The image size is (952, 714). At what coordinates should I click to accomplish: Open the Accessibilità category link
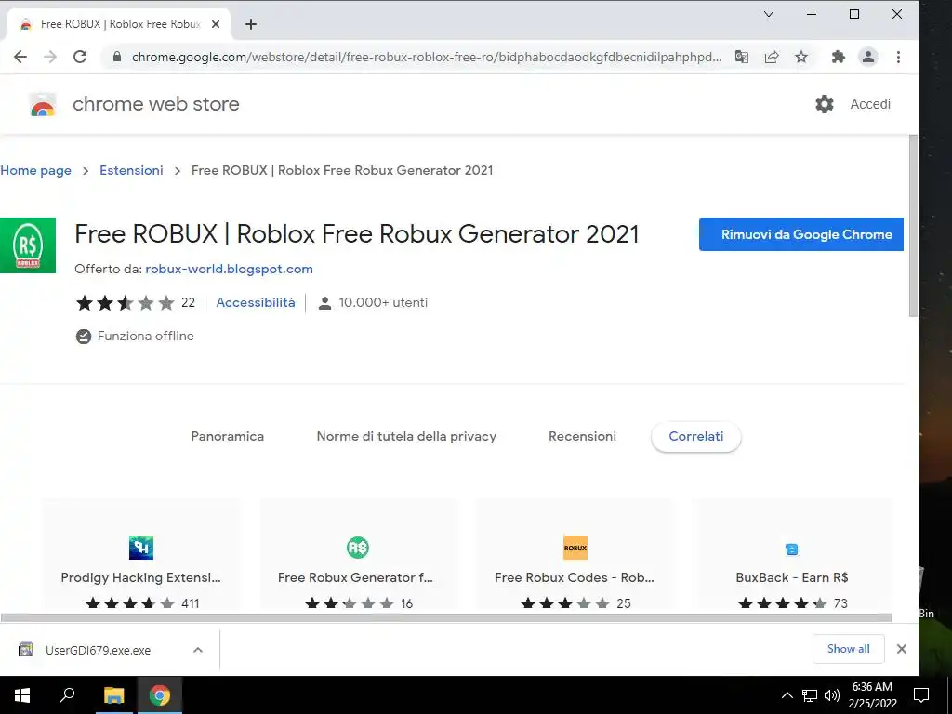[x=256, y=302]
